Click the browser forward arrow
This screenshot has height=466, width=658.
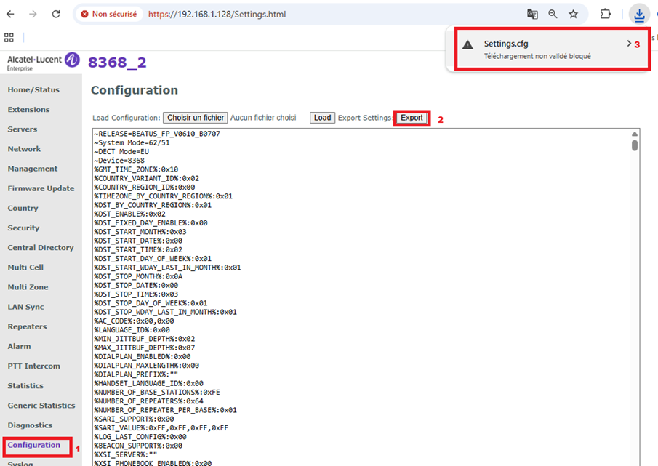pos(33,14)
